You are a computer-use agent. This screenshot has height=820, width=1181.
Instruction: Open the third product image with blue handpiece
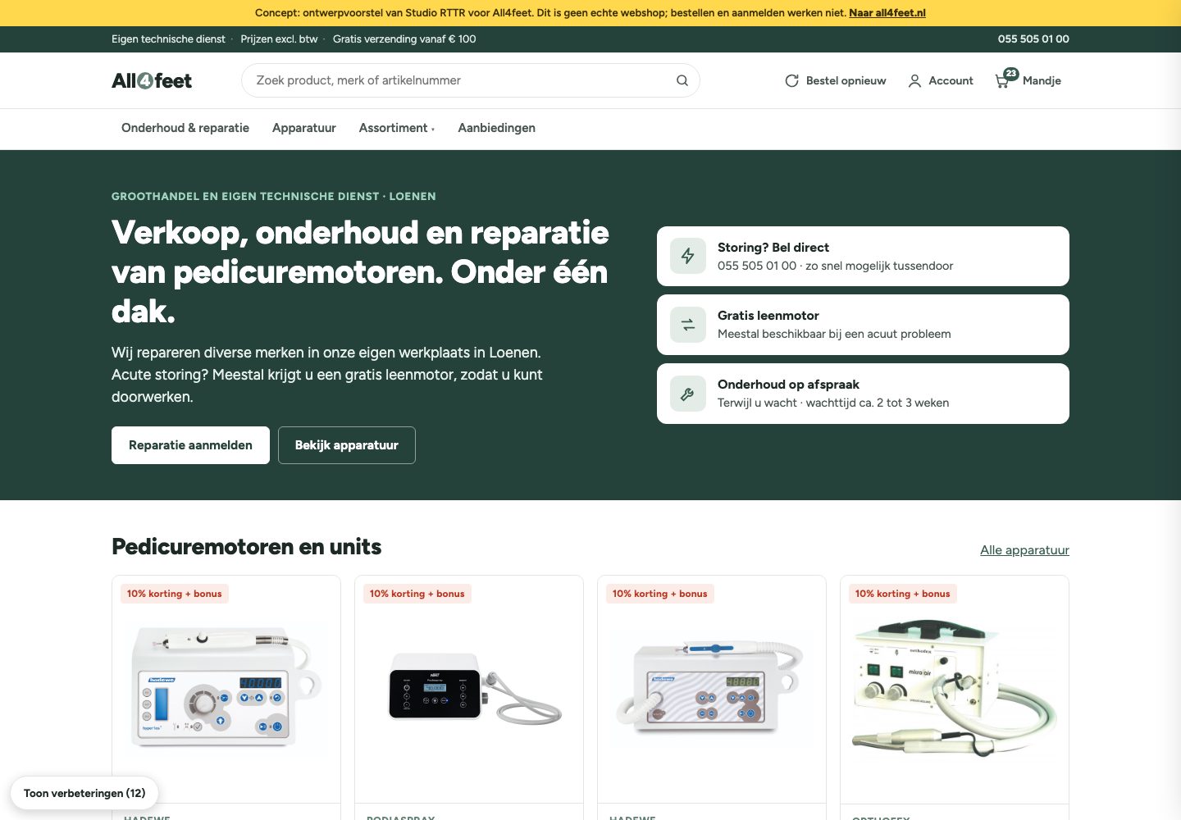tap(712, 687)
